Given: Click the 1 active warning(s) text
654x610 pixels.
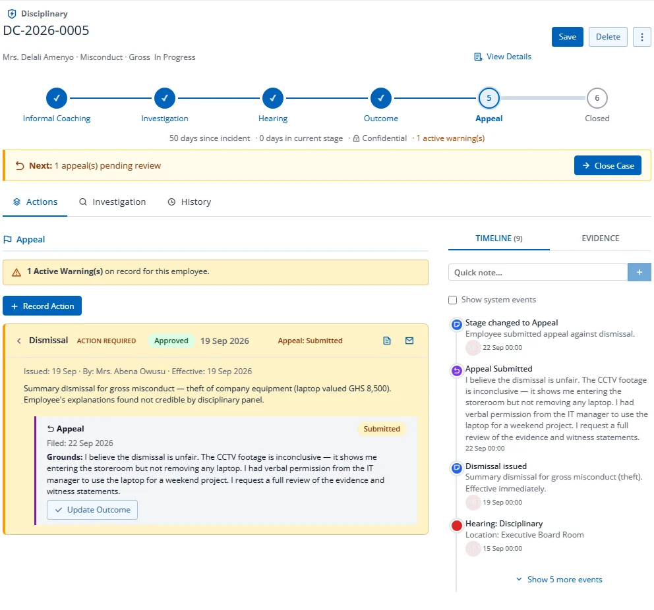Looking at the screenshot, I should [450, 138].
